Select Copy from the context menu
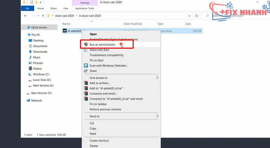This screenshot has height=148, width=270. 93,128
